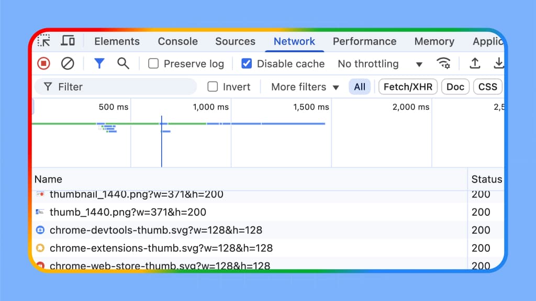Switch to the Console tab
This screenshot has height=301, width=536.
click(177, 41)
